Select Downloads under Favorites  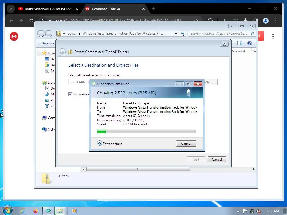coord(50,65)
